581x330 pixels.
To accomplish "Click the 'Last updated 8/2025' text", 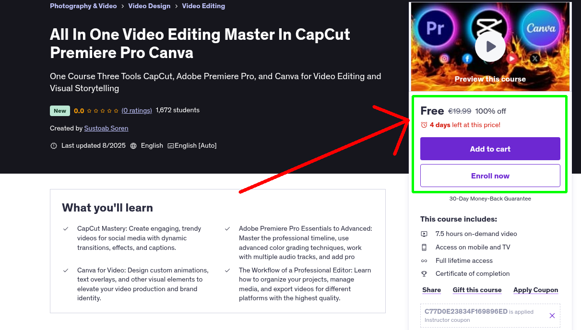I will (94, 146).
